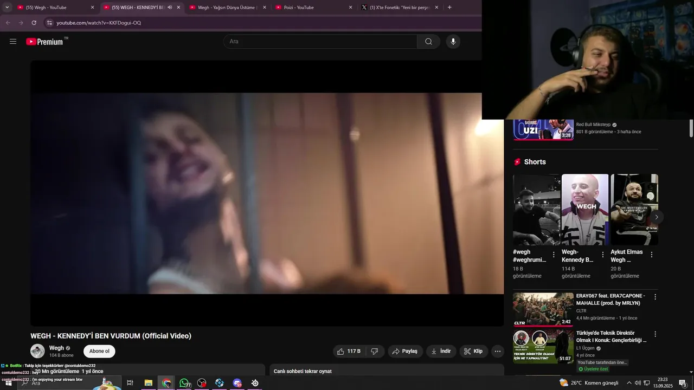694x390 pixels.
Task: Create a clip with Klip button
Action: point(473,352)
